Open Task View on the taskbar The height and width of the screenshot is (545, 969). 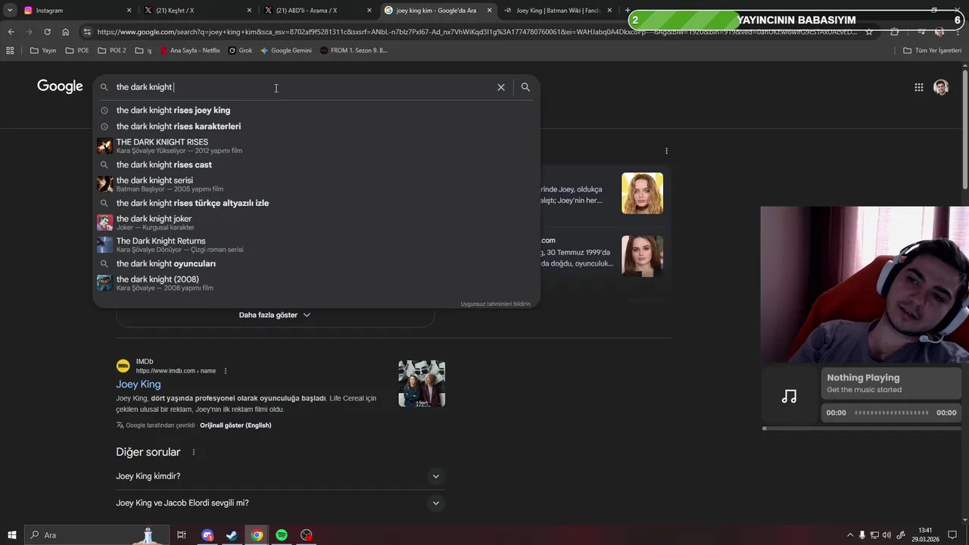(181, 535)
